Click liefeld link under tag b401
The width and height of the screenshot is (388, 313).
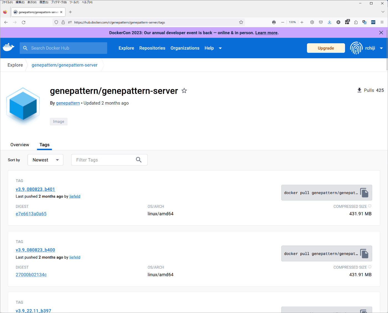pyautogui.click(x=75, y=196)
